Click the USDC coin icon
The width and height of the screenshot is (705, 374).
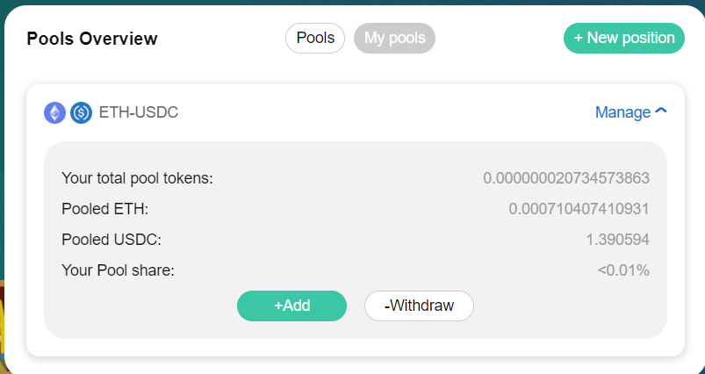[82, 112]
